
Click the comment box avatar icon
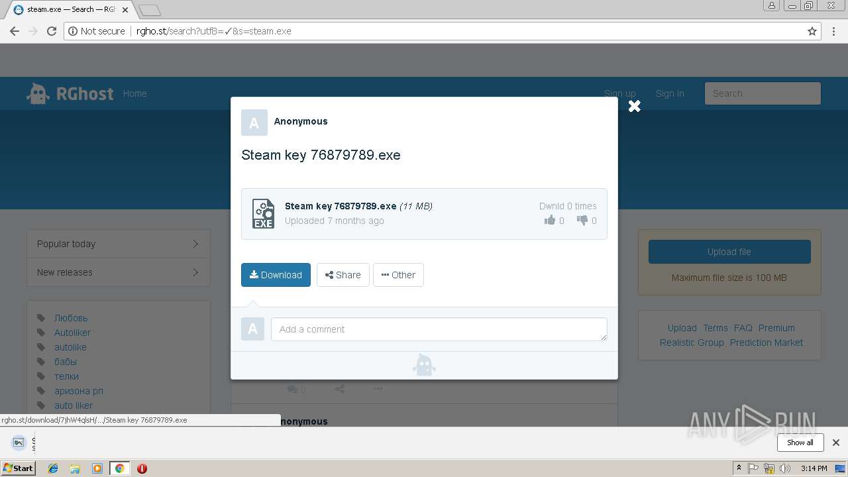[x=252, y=329]
